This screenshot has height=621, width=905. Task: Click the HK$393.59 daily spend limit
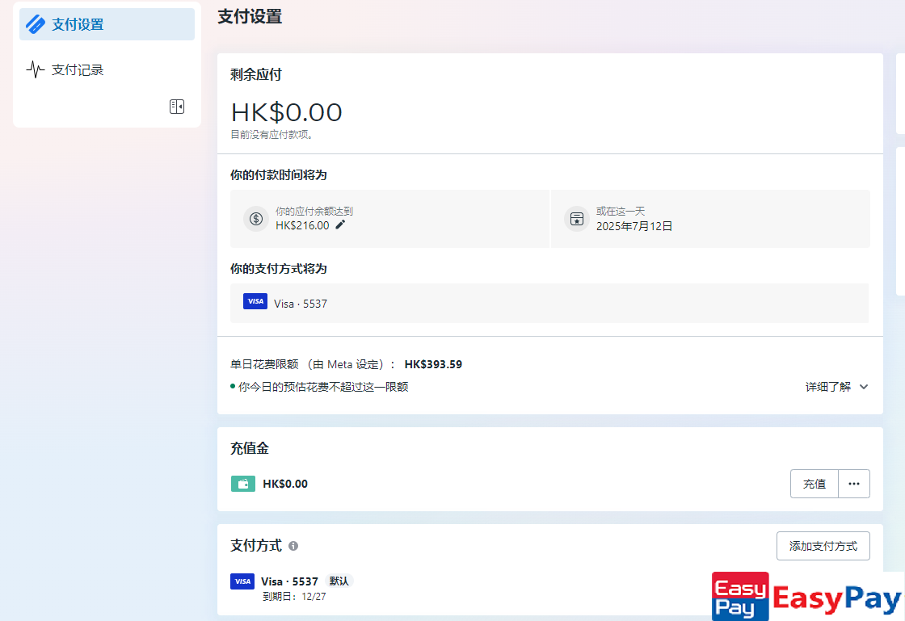433,364
